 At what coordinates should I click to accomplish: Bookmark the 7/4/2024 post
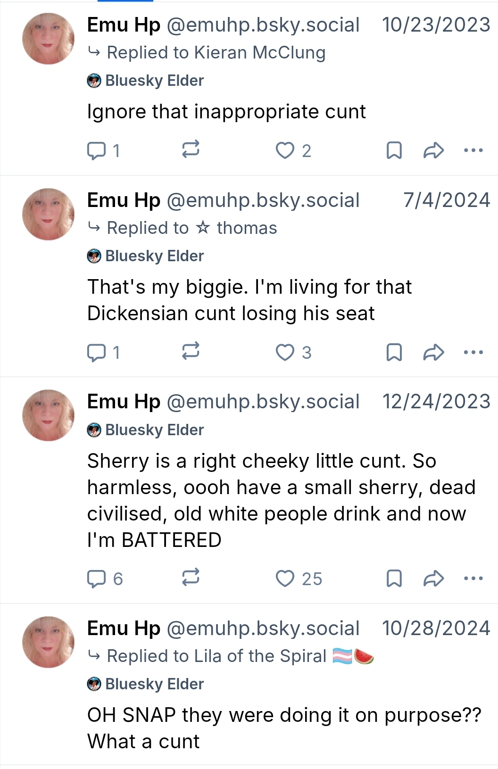(394, 353)
